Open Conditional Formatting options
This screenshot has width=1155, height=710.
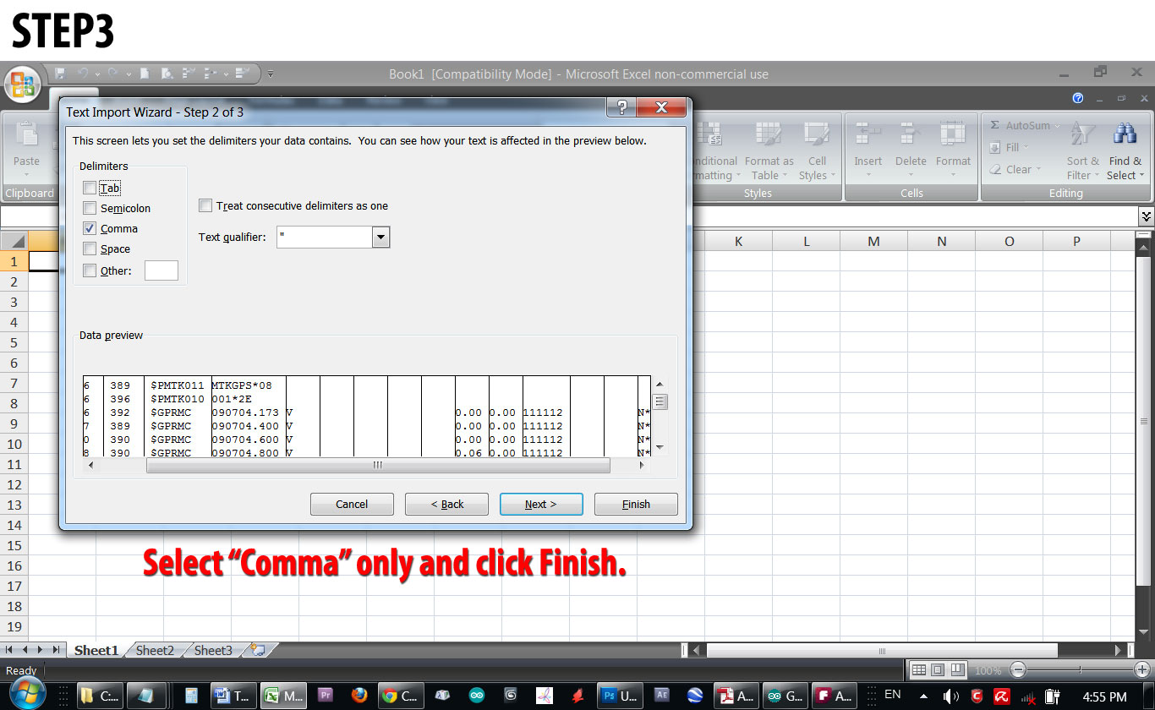[714, 152]
